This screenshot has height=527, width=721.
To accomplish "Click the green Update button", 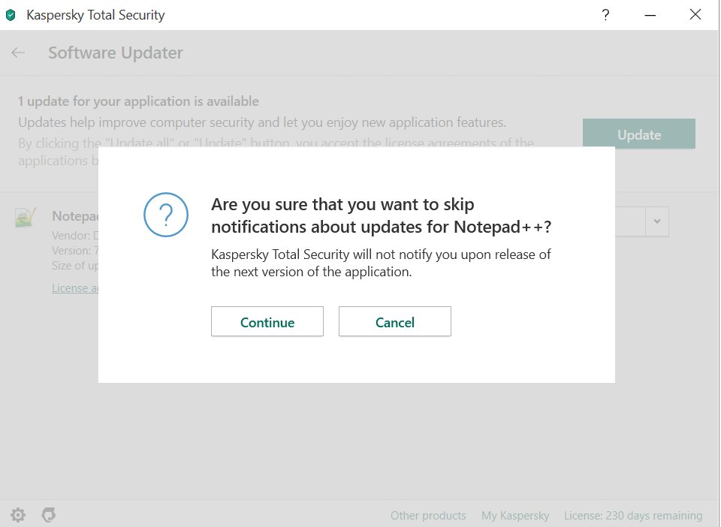I will [639, 134].
